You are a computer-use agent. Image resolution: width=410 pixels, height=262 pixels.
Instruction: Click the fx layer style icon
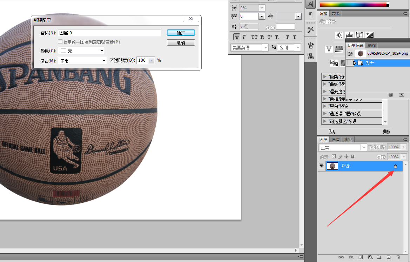351,257
